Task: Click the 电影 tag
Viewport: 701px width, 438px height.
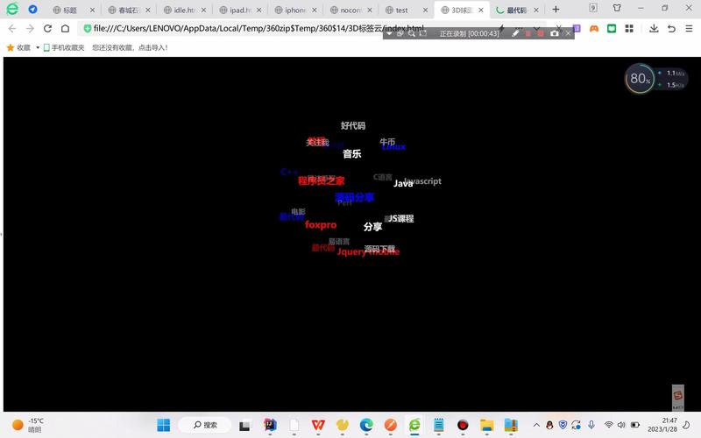Action: (298, 211)
